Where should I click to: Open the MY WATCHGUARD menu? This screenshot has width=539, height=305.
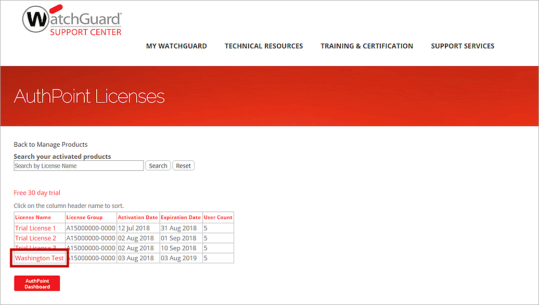[176, 46]
